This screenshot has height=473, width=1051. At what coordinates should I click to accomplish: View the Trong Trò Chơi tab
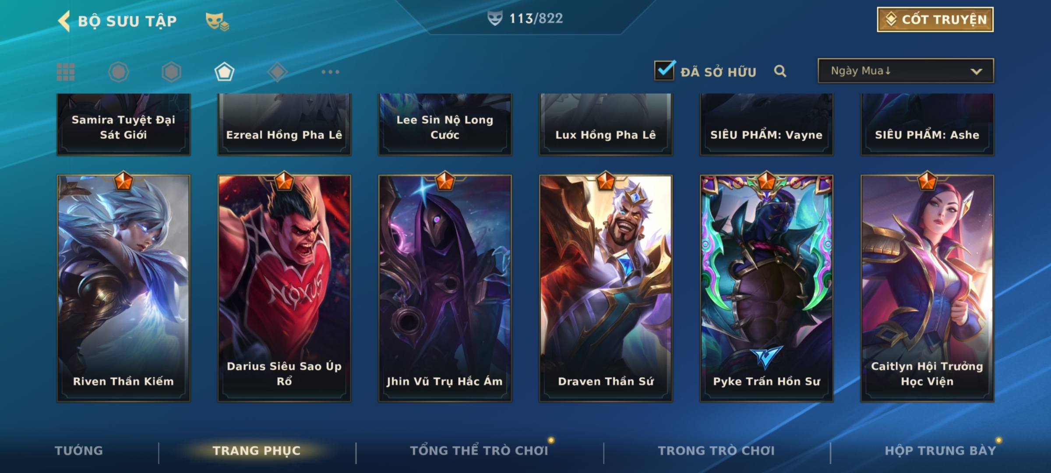click(716, 451)
